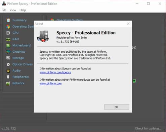Select CPU section label

pyautogui.click(x=15, y=33)
